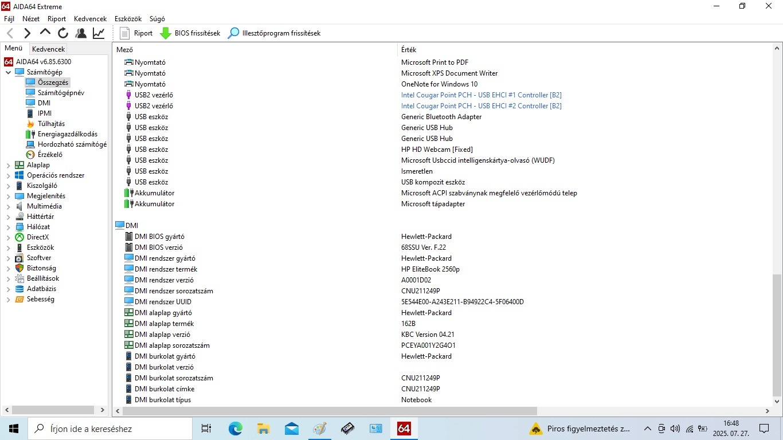Open the Kedvencek menu
This screenshot has width=783, height=440.
(x=91, y=19)
